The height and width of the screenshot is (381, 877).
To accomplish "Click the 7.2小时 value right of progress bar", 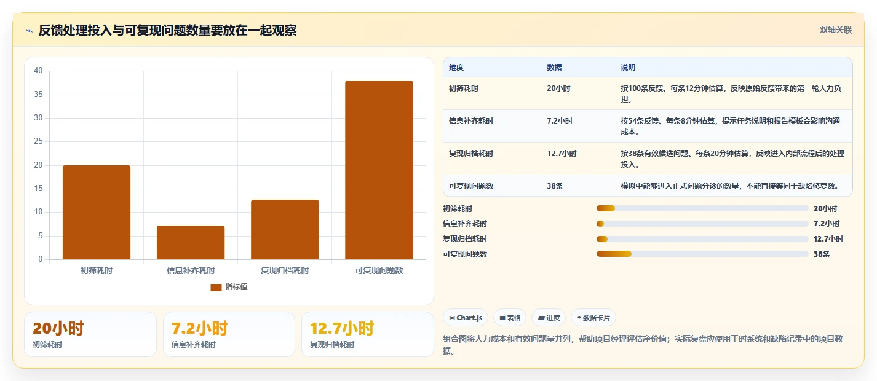I will [x=827, y=224].
